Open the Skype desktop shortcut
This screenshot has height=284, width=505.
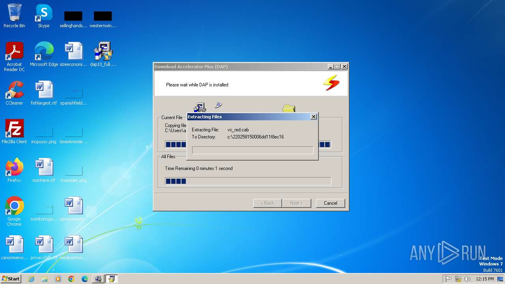(x=44, y=16)
